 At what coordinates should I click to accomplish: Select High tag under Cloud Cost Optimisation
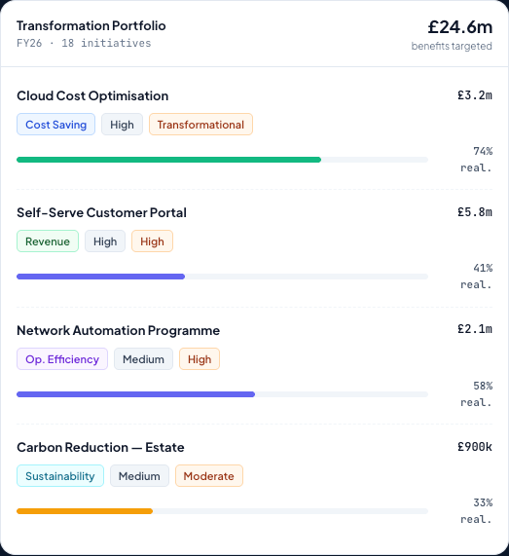coord(122,125)
